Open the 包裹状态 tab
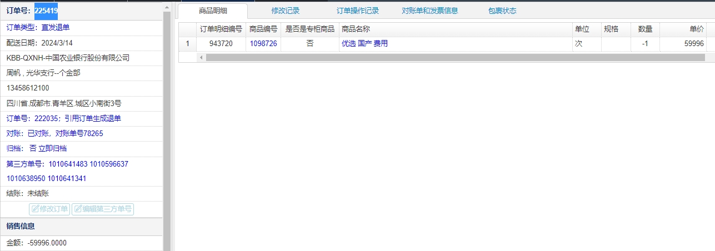Viewport: 715px width, 251px height. click(502, 11)
